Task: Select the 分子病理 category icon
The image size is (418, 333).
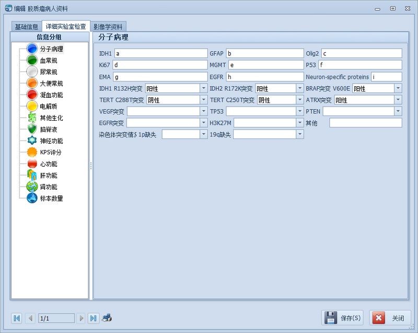Action: (x=32, y=50)
